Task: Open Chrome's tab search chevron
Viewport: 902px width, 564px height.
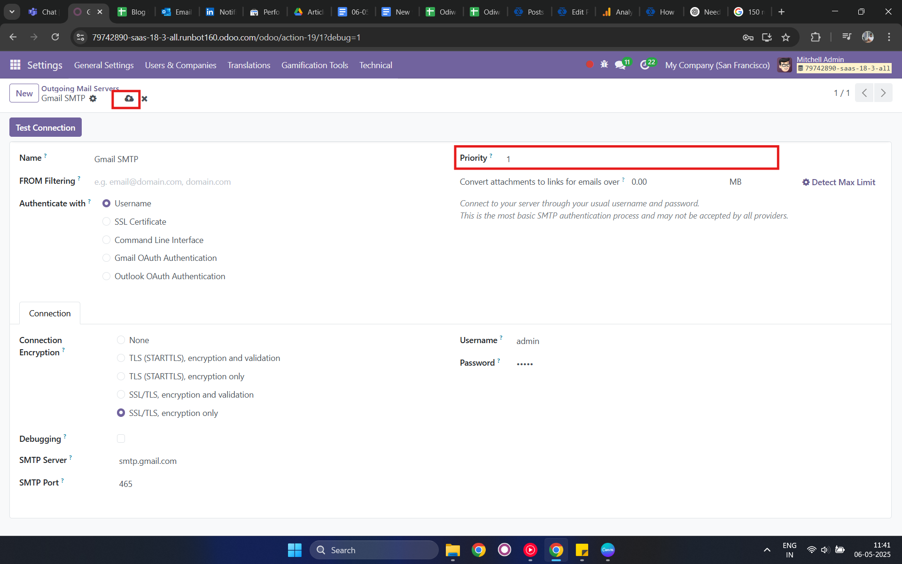Action: click(x=12, y=12)
